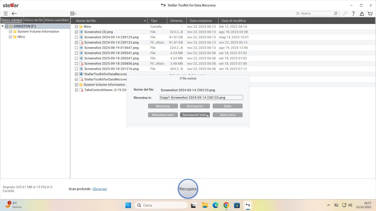The width and height of the screenshot is (376, 211).
Task: Uncheck the Screenshot (3).png checkbox
Action: 76,32
